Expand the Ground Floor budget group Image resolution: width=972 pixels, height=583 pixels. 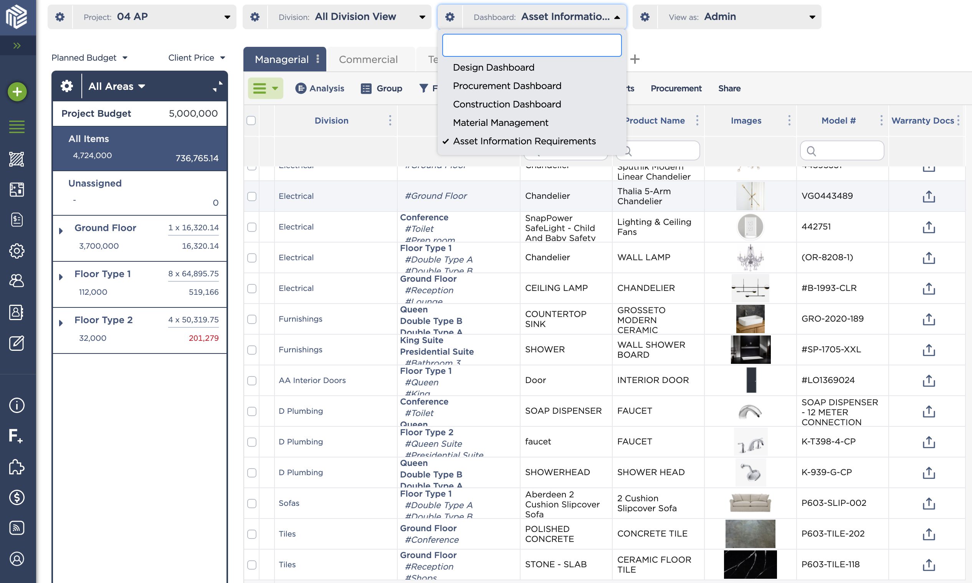(x=61, y=231)
